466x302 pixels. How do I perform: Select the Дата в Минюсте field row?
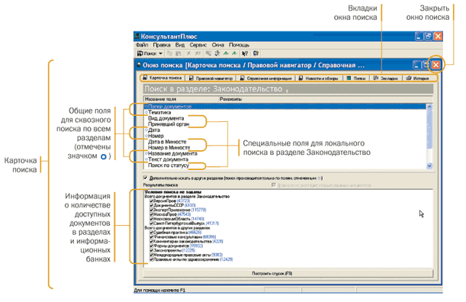pyautogui.click(x=284, y=142)
